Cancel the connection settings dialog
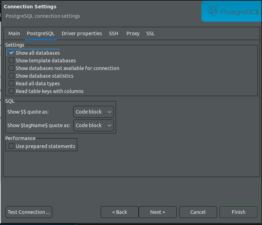262x225 pixels. pos(198,212)
